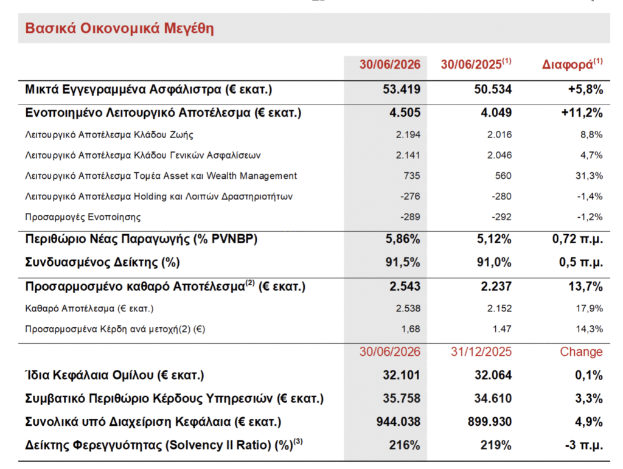Click the column header '31/12/2025'

[481, 352]
